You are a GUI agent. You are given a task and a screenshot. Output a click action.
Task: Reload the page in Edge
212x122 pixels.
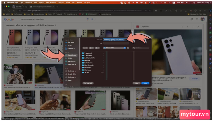point(9,11)
